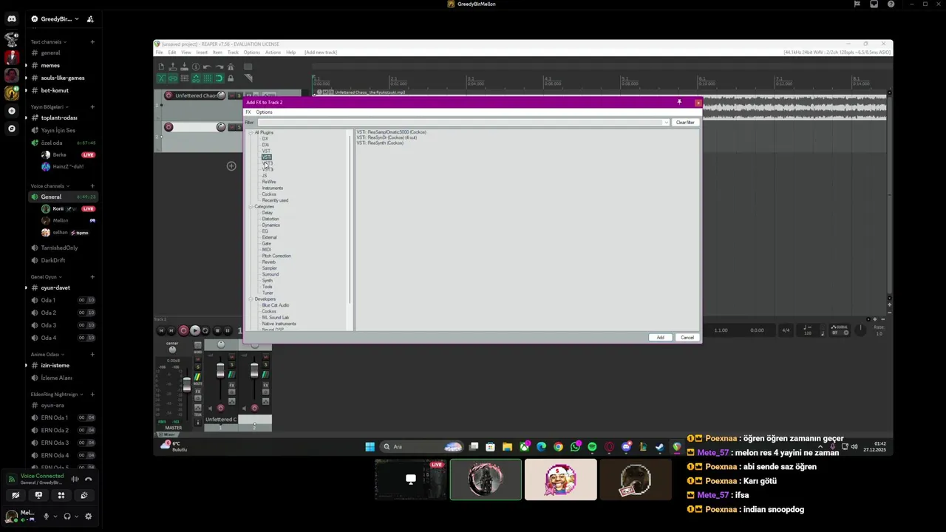The image size is (946, 532).
Task: Click the Save project icon in REAPER toolbar
Action: 184,66
